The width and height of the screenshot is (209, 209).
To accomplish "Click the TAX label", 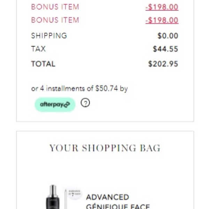I will point(38,49).
